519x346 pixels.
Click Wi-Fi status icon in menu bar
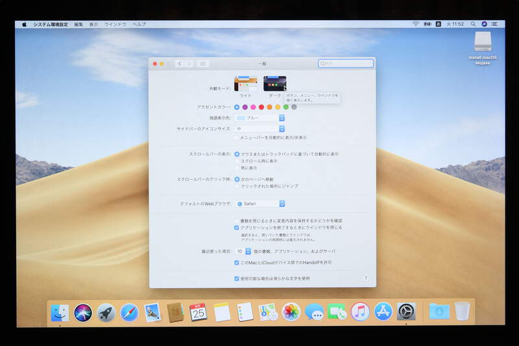point(415,24)
